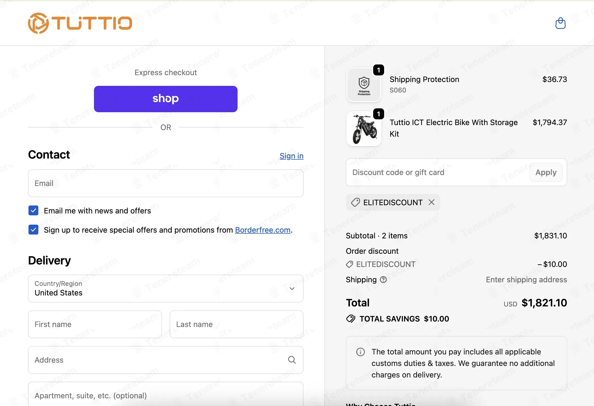This screenshot has height=406, width=594.
Task: Uncheck Email me with news and offers
Action: pos(33,211)
